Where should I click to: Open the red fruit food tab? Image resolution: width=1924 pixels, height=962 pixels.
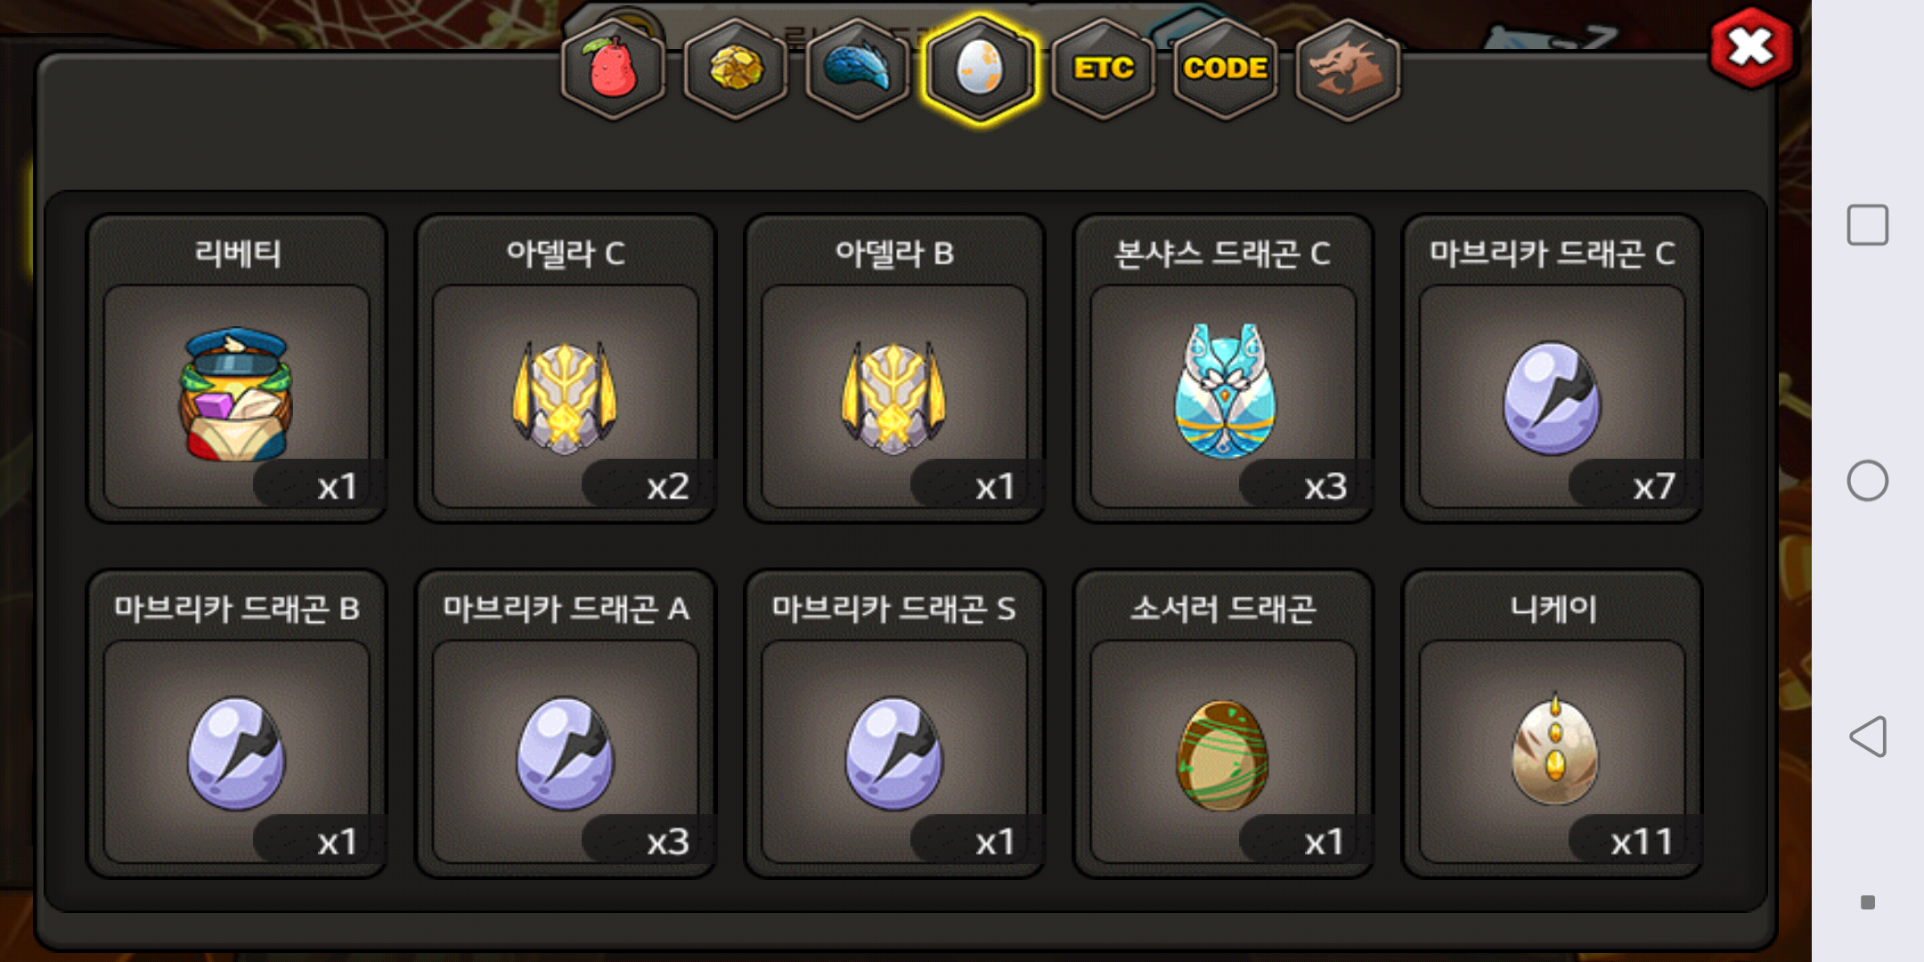pyautogui.click(x=613, y=69)
